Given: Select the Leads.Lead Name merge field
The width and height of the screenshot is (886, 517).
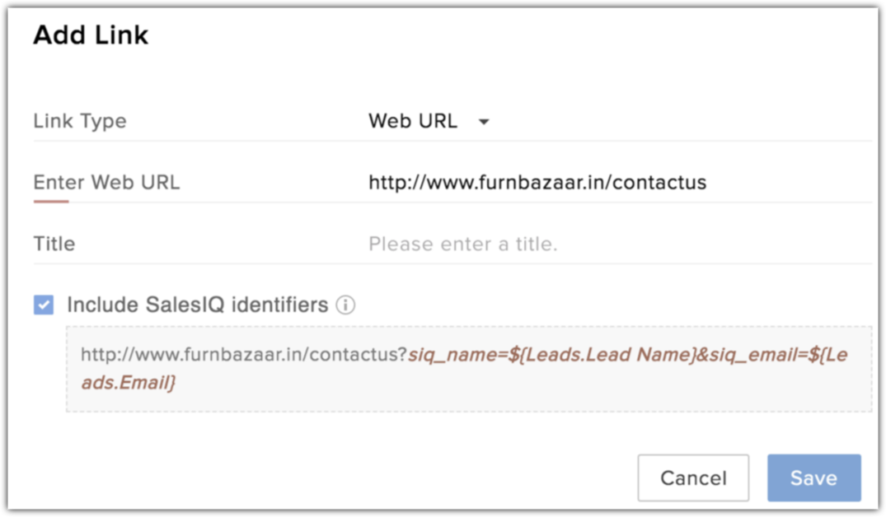Looking at the screenshot, I should [602, 355].
